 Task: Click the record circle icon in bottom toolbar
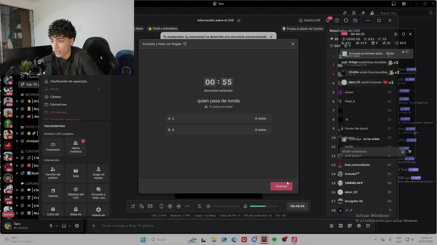[x=170, y=206]
